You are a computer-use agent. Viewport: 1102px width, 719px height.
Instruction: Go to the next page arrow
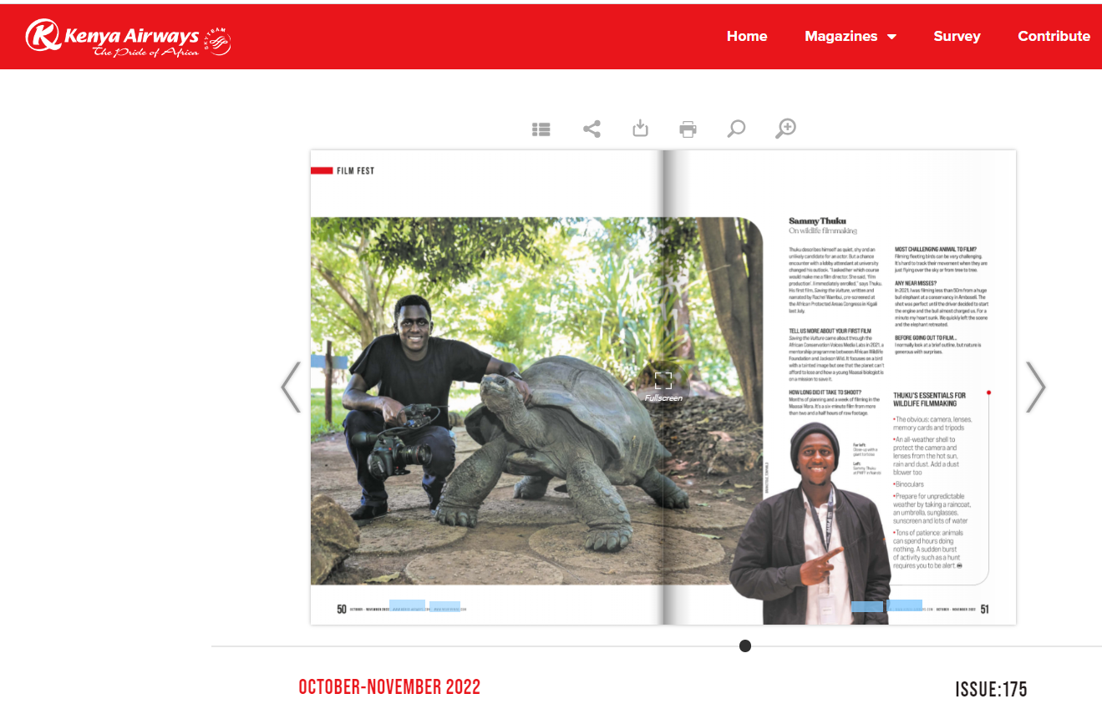(1035, 387)
